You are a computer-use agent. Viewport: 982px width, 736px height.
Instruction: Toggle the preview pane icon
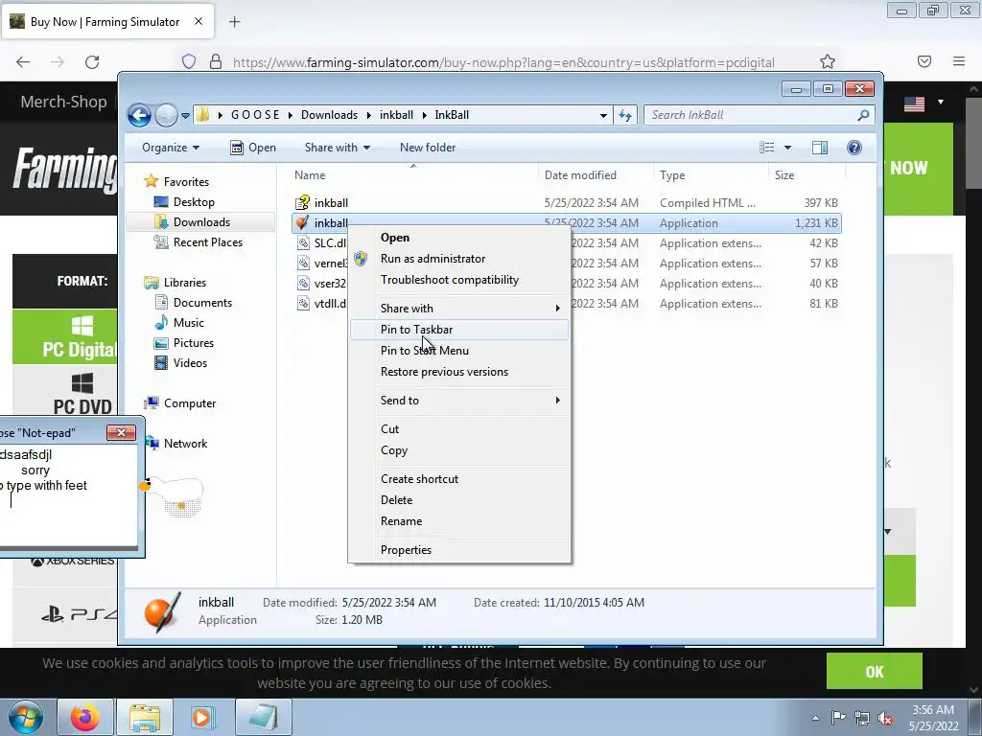click(820, 148)
